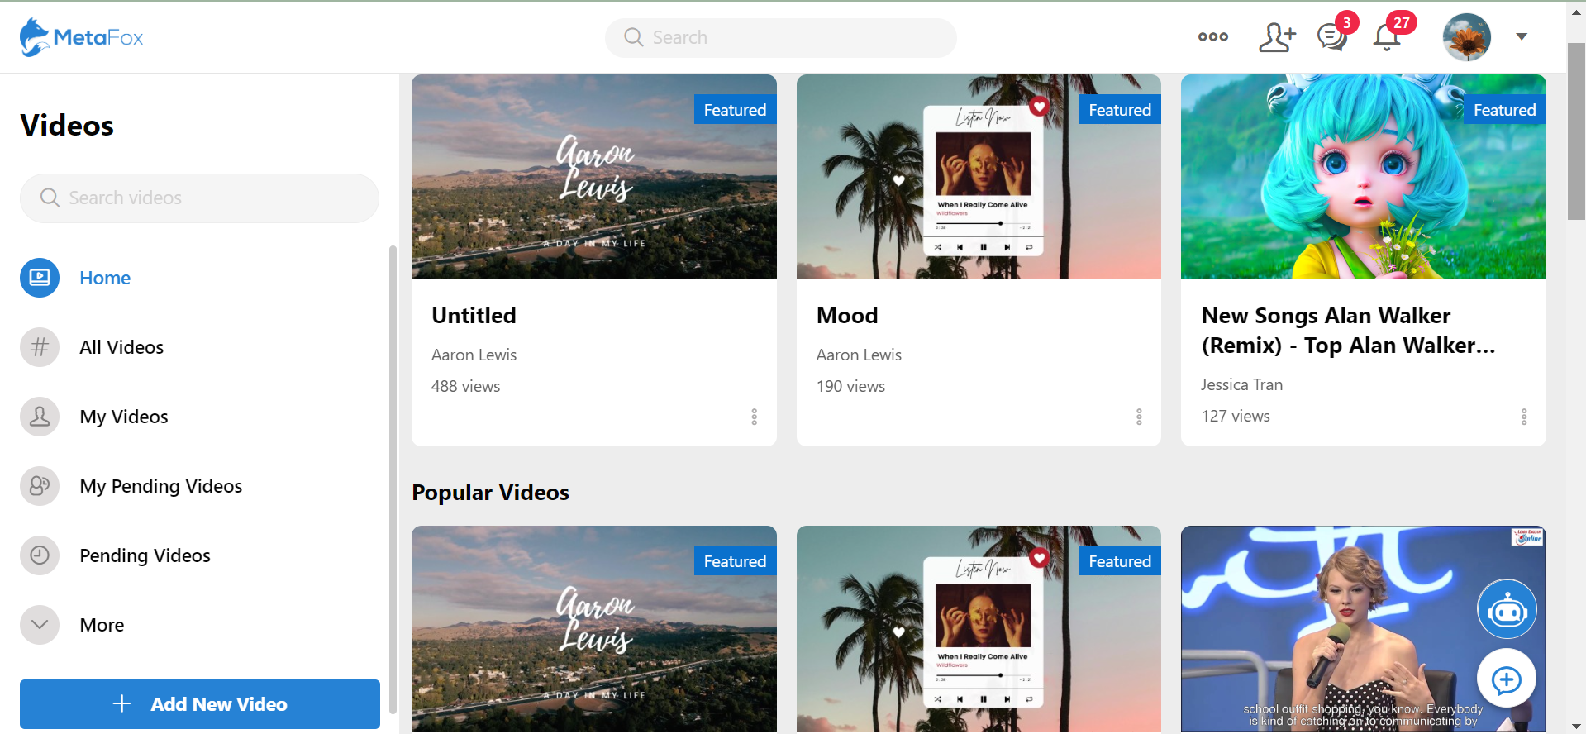The width and height of the screenshot is (1586, 734).
Task: Click the Featured badge on Alan Walker video
Action: (1505, 110)
